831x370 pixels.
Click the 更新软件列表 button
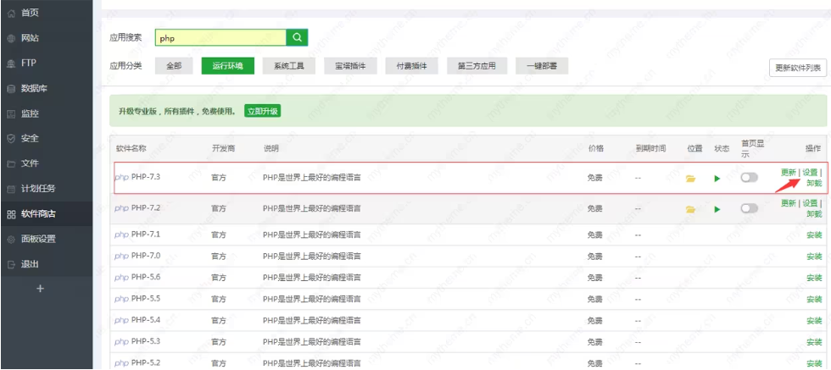tap(798, 69)
